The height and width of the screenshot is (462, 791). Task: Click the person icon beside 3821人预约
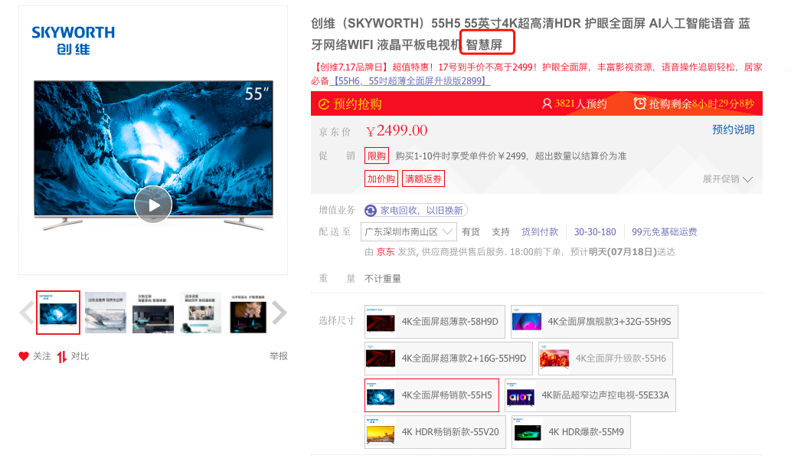pos(547,103)
